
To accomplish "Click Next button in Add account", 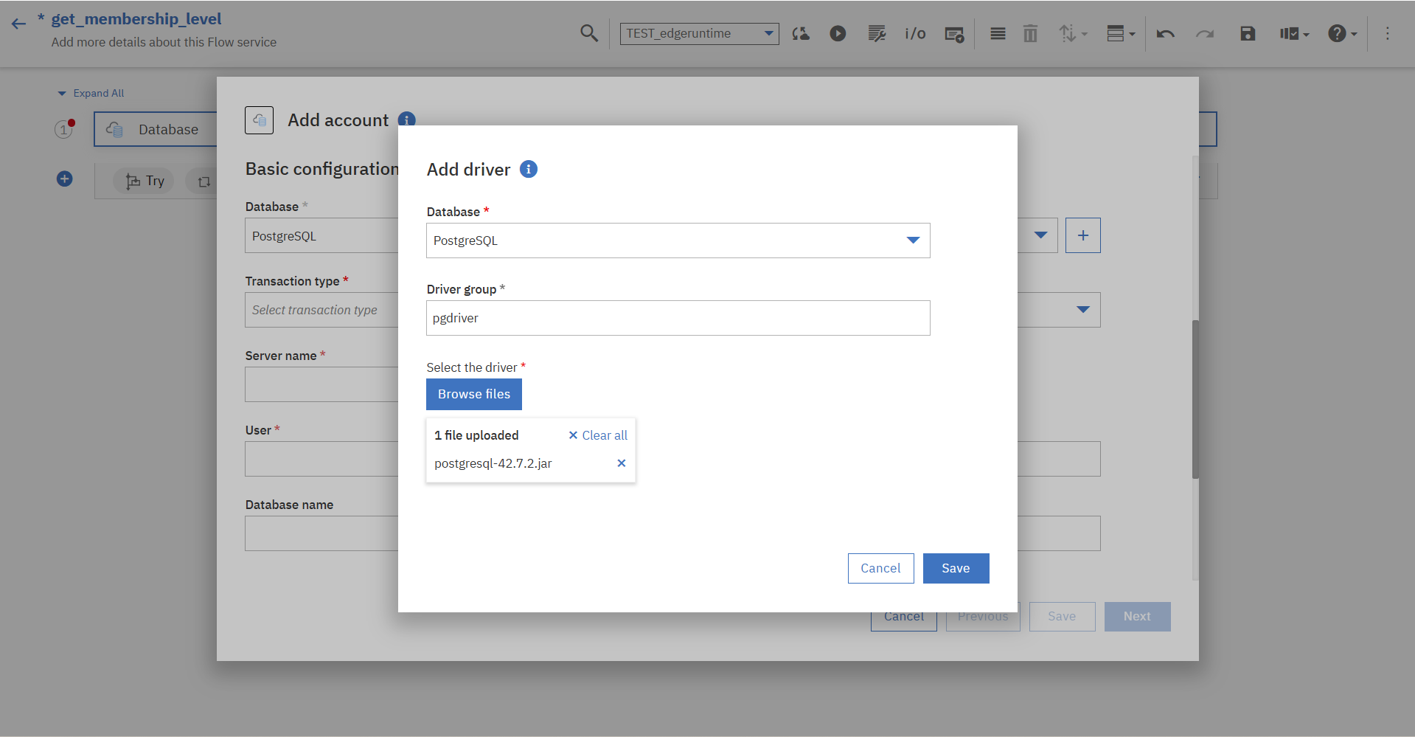I will [1138, 617].
